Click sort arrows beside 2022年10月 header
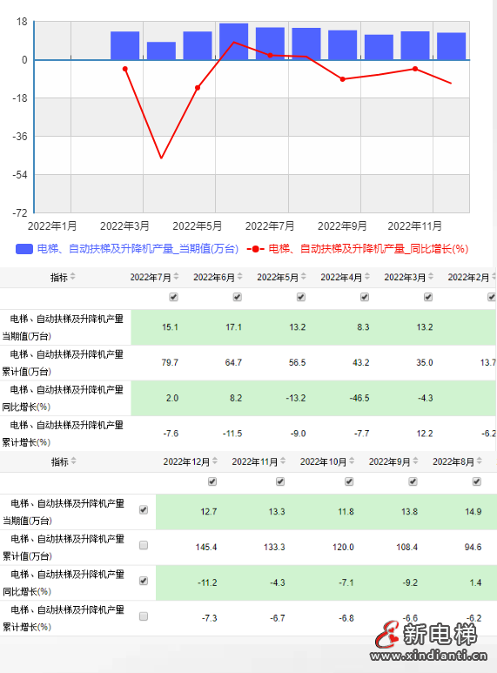The height and width of the screenshot is (673, 497). [x=352, y=461]
